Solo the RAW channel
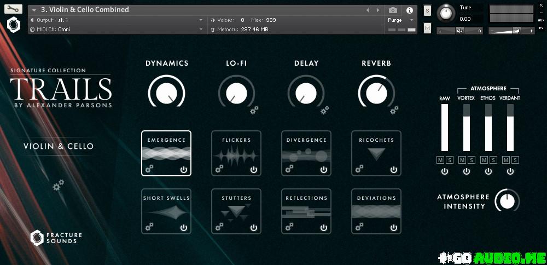The image size is (547, 265). point(449,160)
